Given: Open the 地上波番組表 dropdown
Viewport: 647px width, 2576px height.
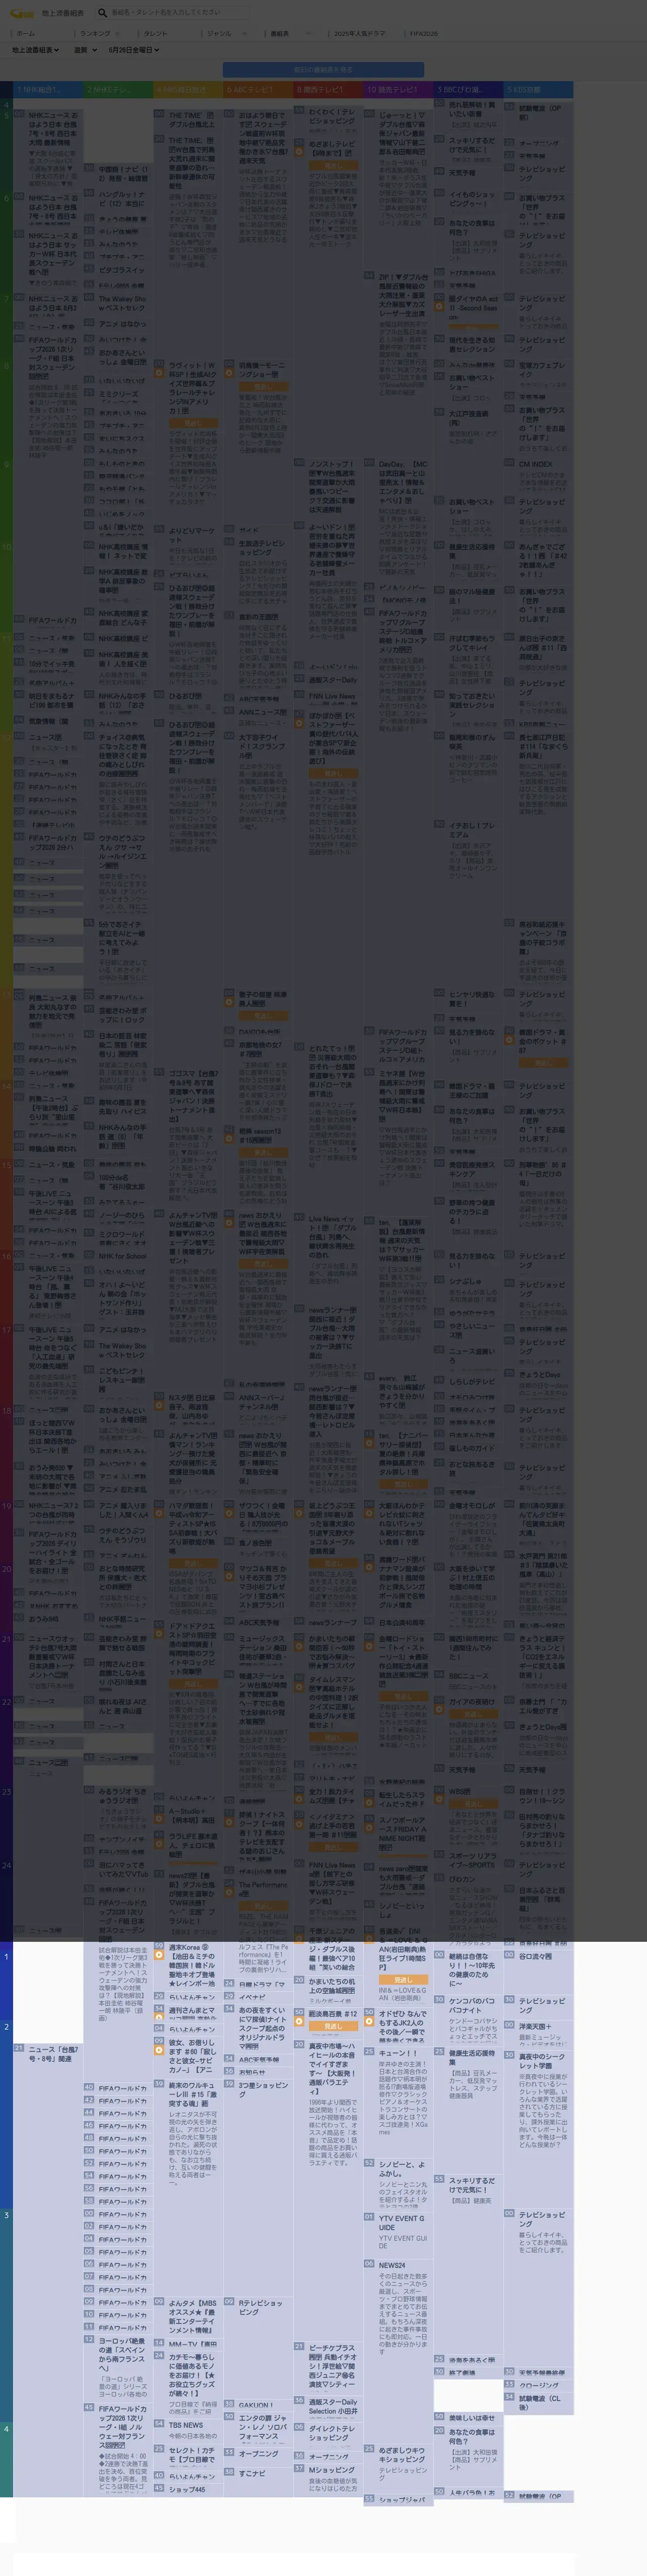Looking at the screenshot, I should tap(36, 50).
